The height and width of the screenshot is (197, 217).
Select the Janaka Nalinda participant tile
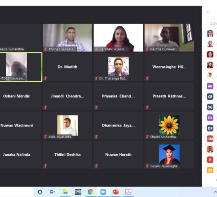(21, 155)
